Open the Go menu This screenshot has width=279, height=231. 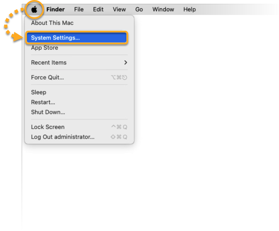pyautogui.click(x=139, y=9)
